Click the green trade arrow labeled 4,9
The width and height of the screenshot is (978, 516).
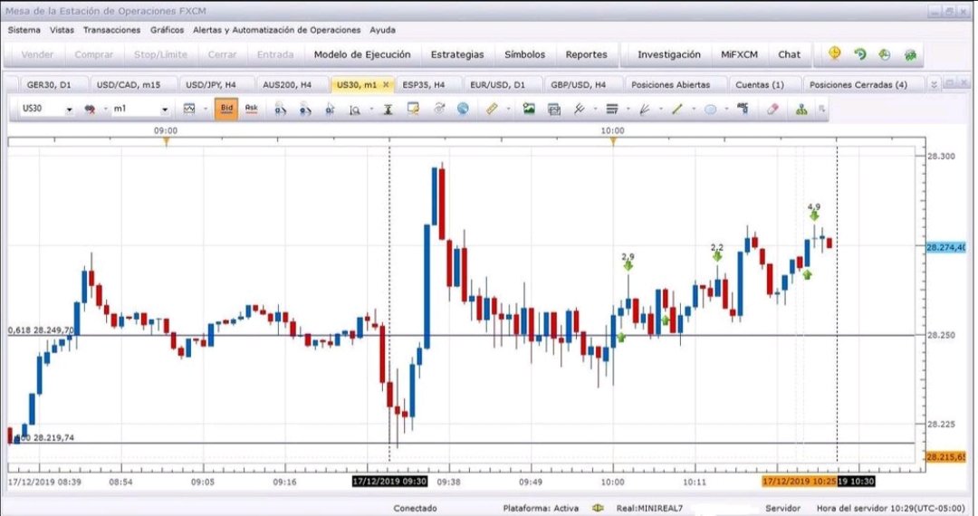[814, 215]
